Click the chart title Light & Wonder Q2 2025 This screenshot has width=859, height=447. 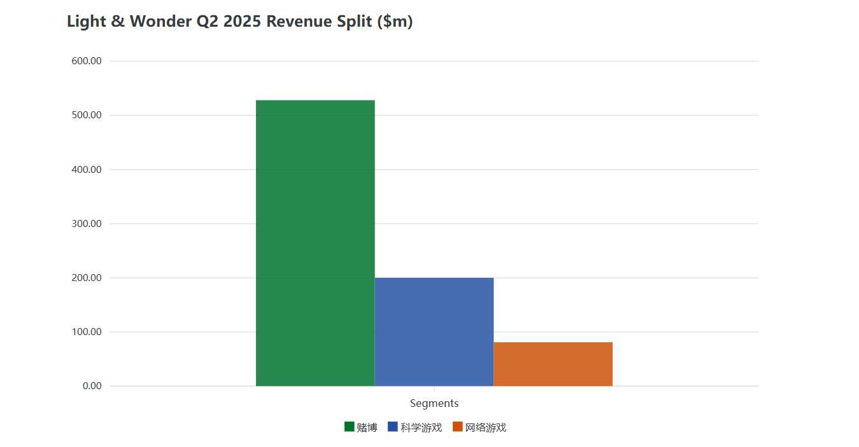tap(240, 22)
